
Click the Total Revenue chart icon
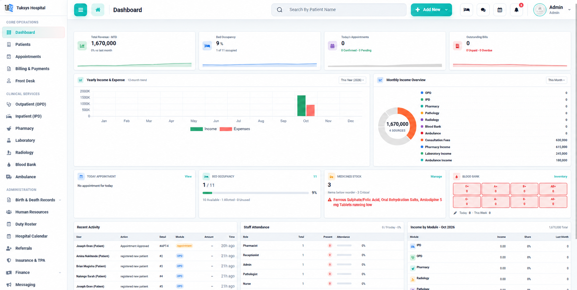pyautogui.click(x=82, y=46)
